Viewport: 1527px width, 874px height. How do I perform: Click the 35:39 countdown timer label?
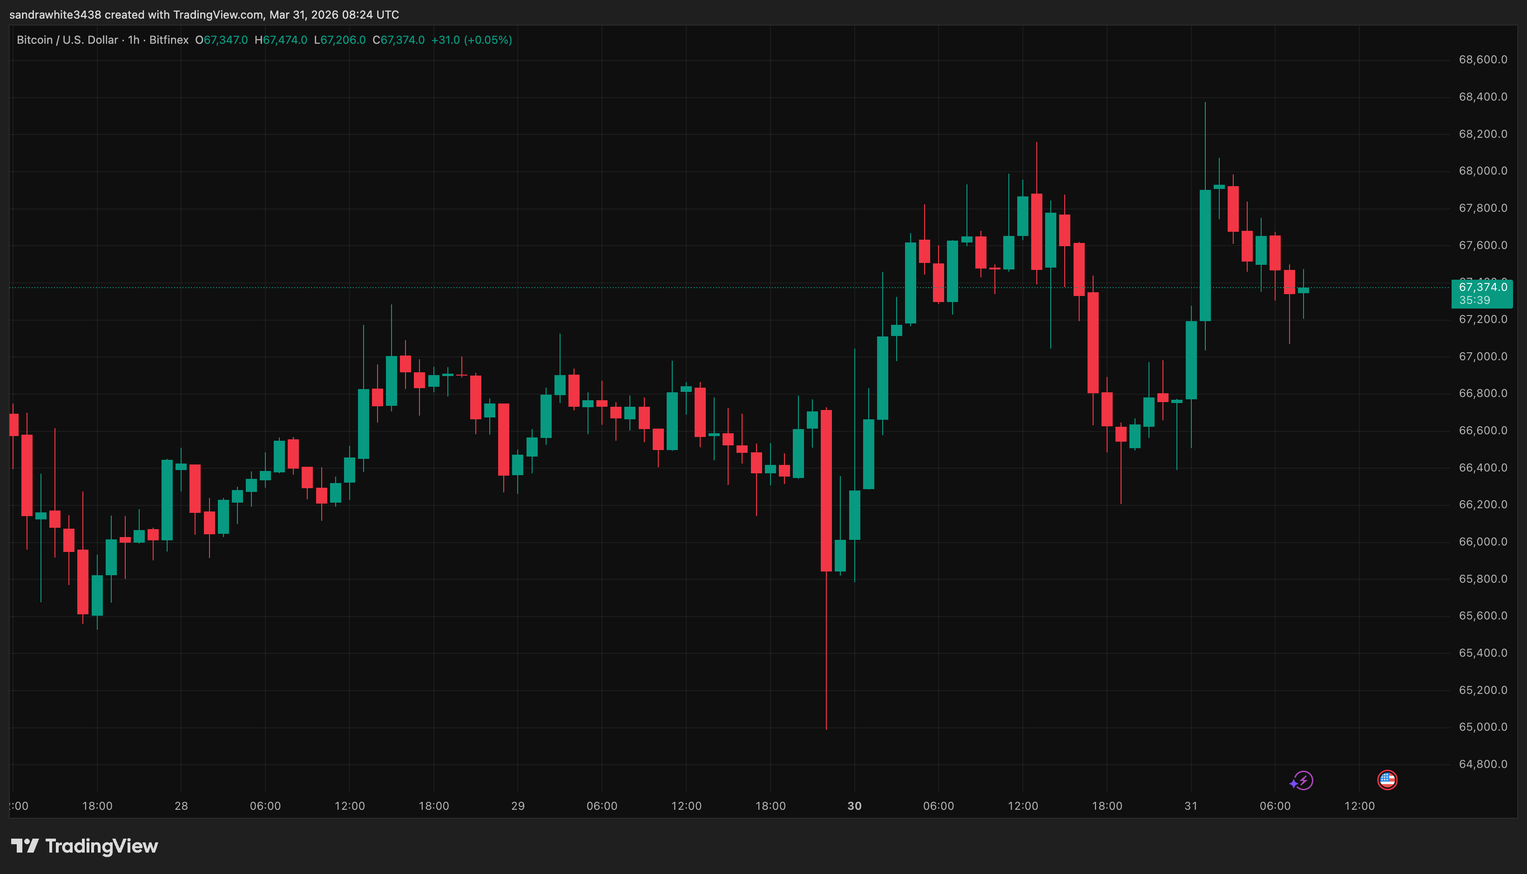(1474, 300)
